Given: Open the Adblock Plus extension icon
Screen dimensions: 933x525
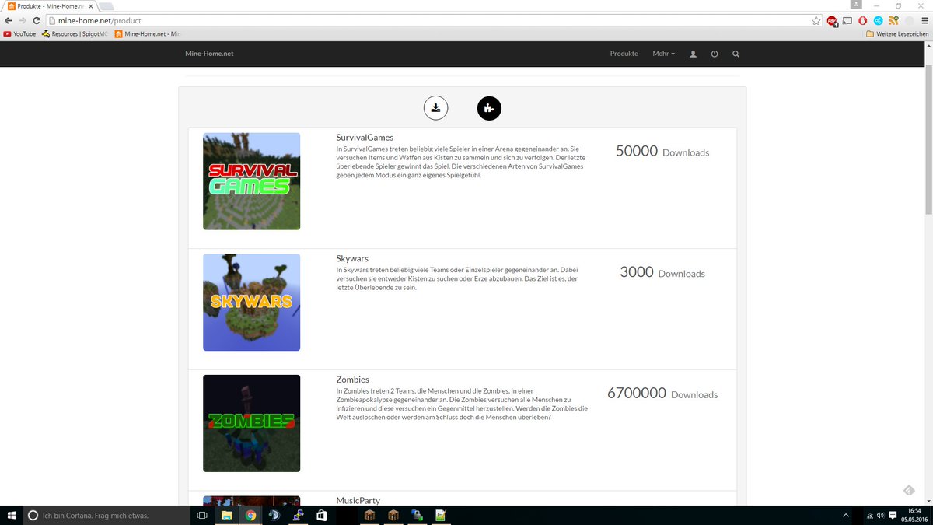Looking at the screenshot, I should pyautogui.click(x=832, y=20).
